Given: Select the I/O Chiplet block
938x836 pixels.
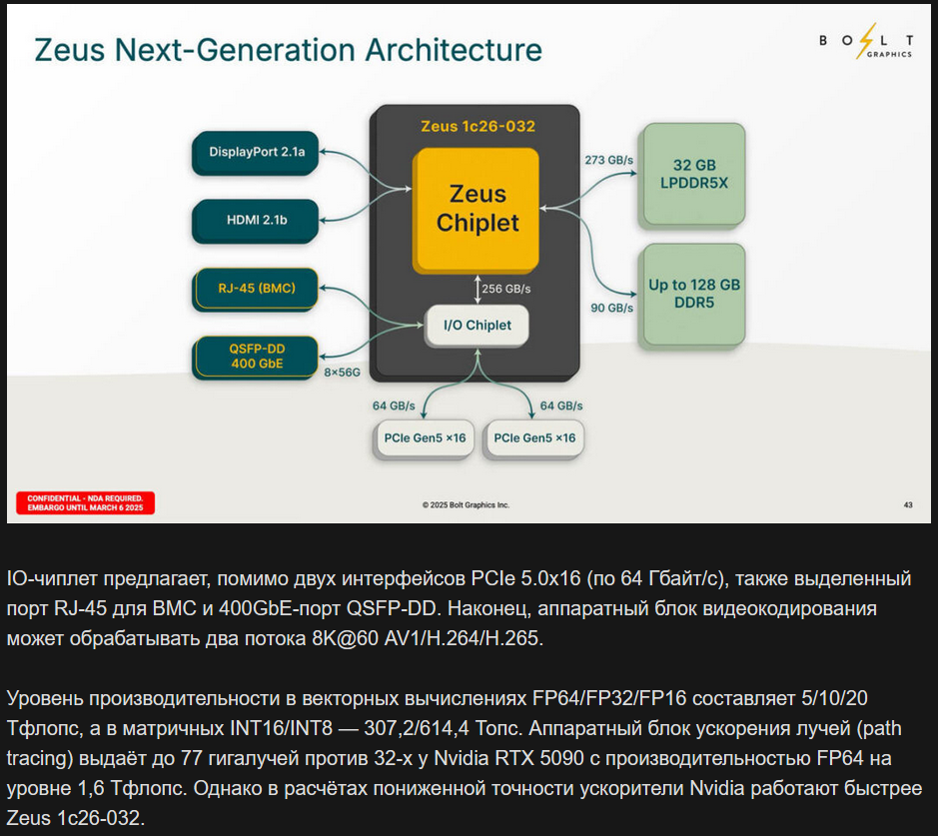Looking at the screenshot, I should click(x=476, y=326).
